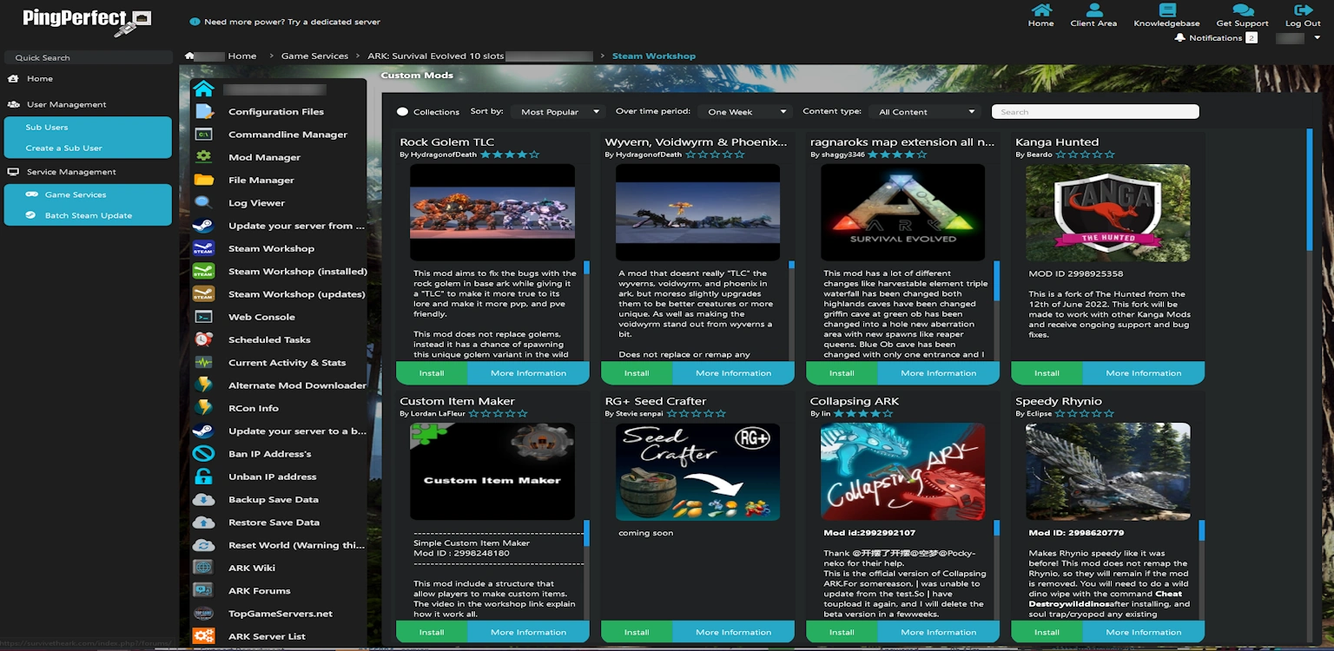Toggle the Collections radio button

click(403, 112)
